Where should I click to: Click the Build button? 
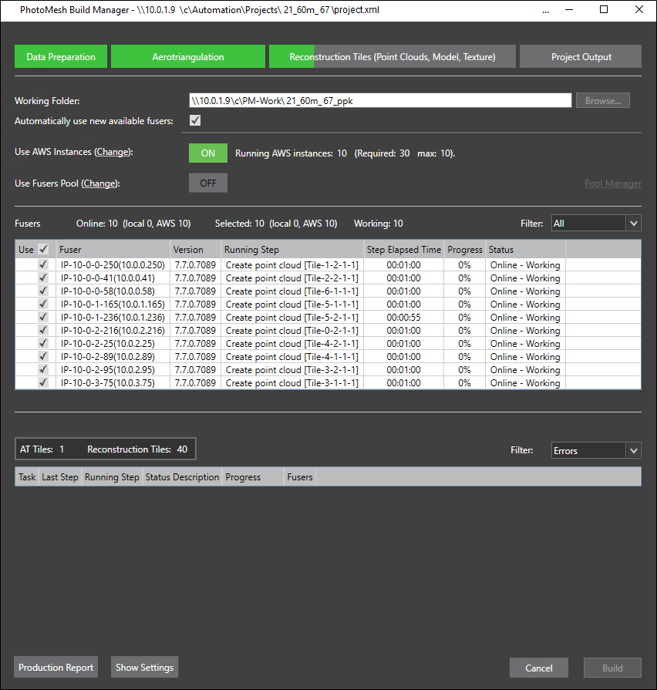612,668
